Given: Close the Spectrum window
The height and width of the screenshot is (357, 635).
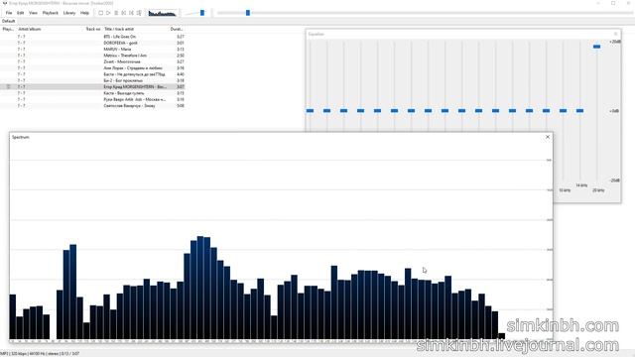Looking at the screenshot, I should (x=548, y=137).
